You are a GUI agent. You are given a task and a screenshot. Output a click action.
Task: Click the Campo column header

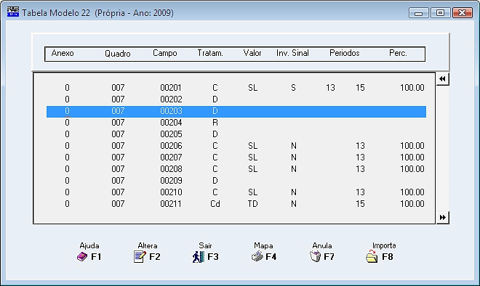164,53
